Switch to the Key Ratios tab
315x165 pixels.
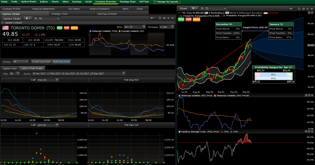pyautogui.click(x=74, y=9)
